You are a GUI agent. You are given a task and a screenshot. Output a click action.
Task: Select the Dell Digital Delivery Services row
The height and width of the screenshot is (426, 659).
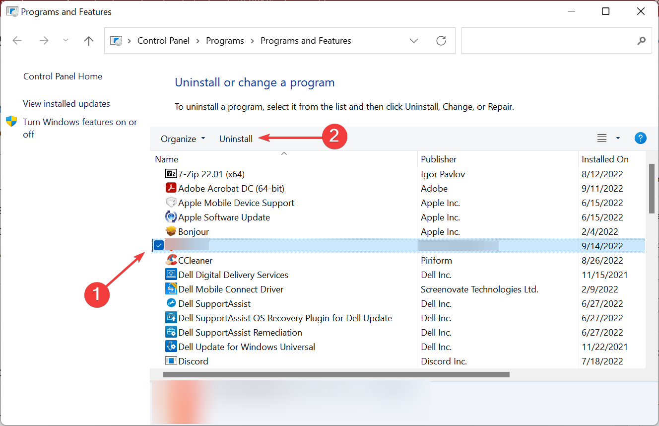tap(398, 275)
